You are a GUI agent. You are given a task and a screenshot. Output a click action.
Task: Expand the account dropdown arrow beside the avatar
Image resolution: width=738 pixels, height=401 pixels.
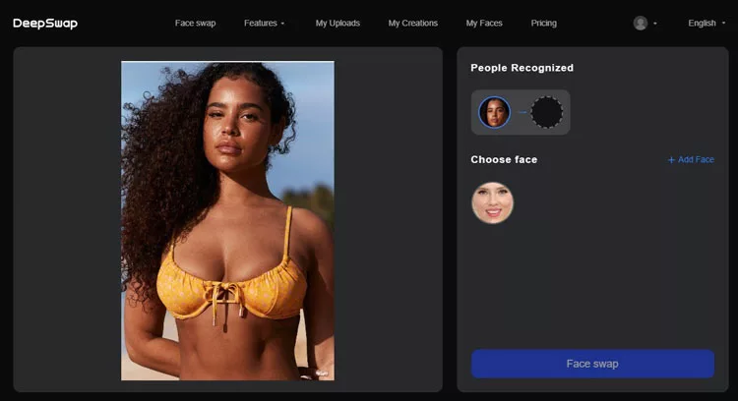pos(654,24)
